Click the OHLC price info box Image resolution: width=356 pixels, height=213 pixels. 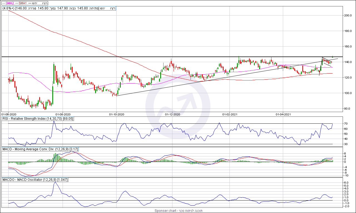click(x=59, y=8)
